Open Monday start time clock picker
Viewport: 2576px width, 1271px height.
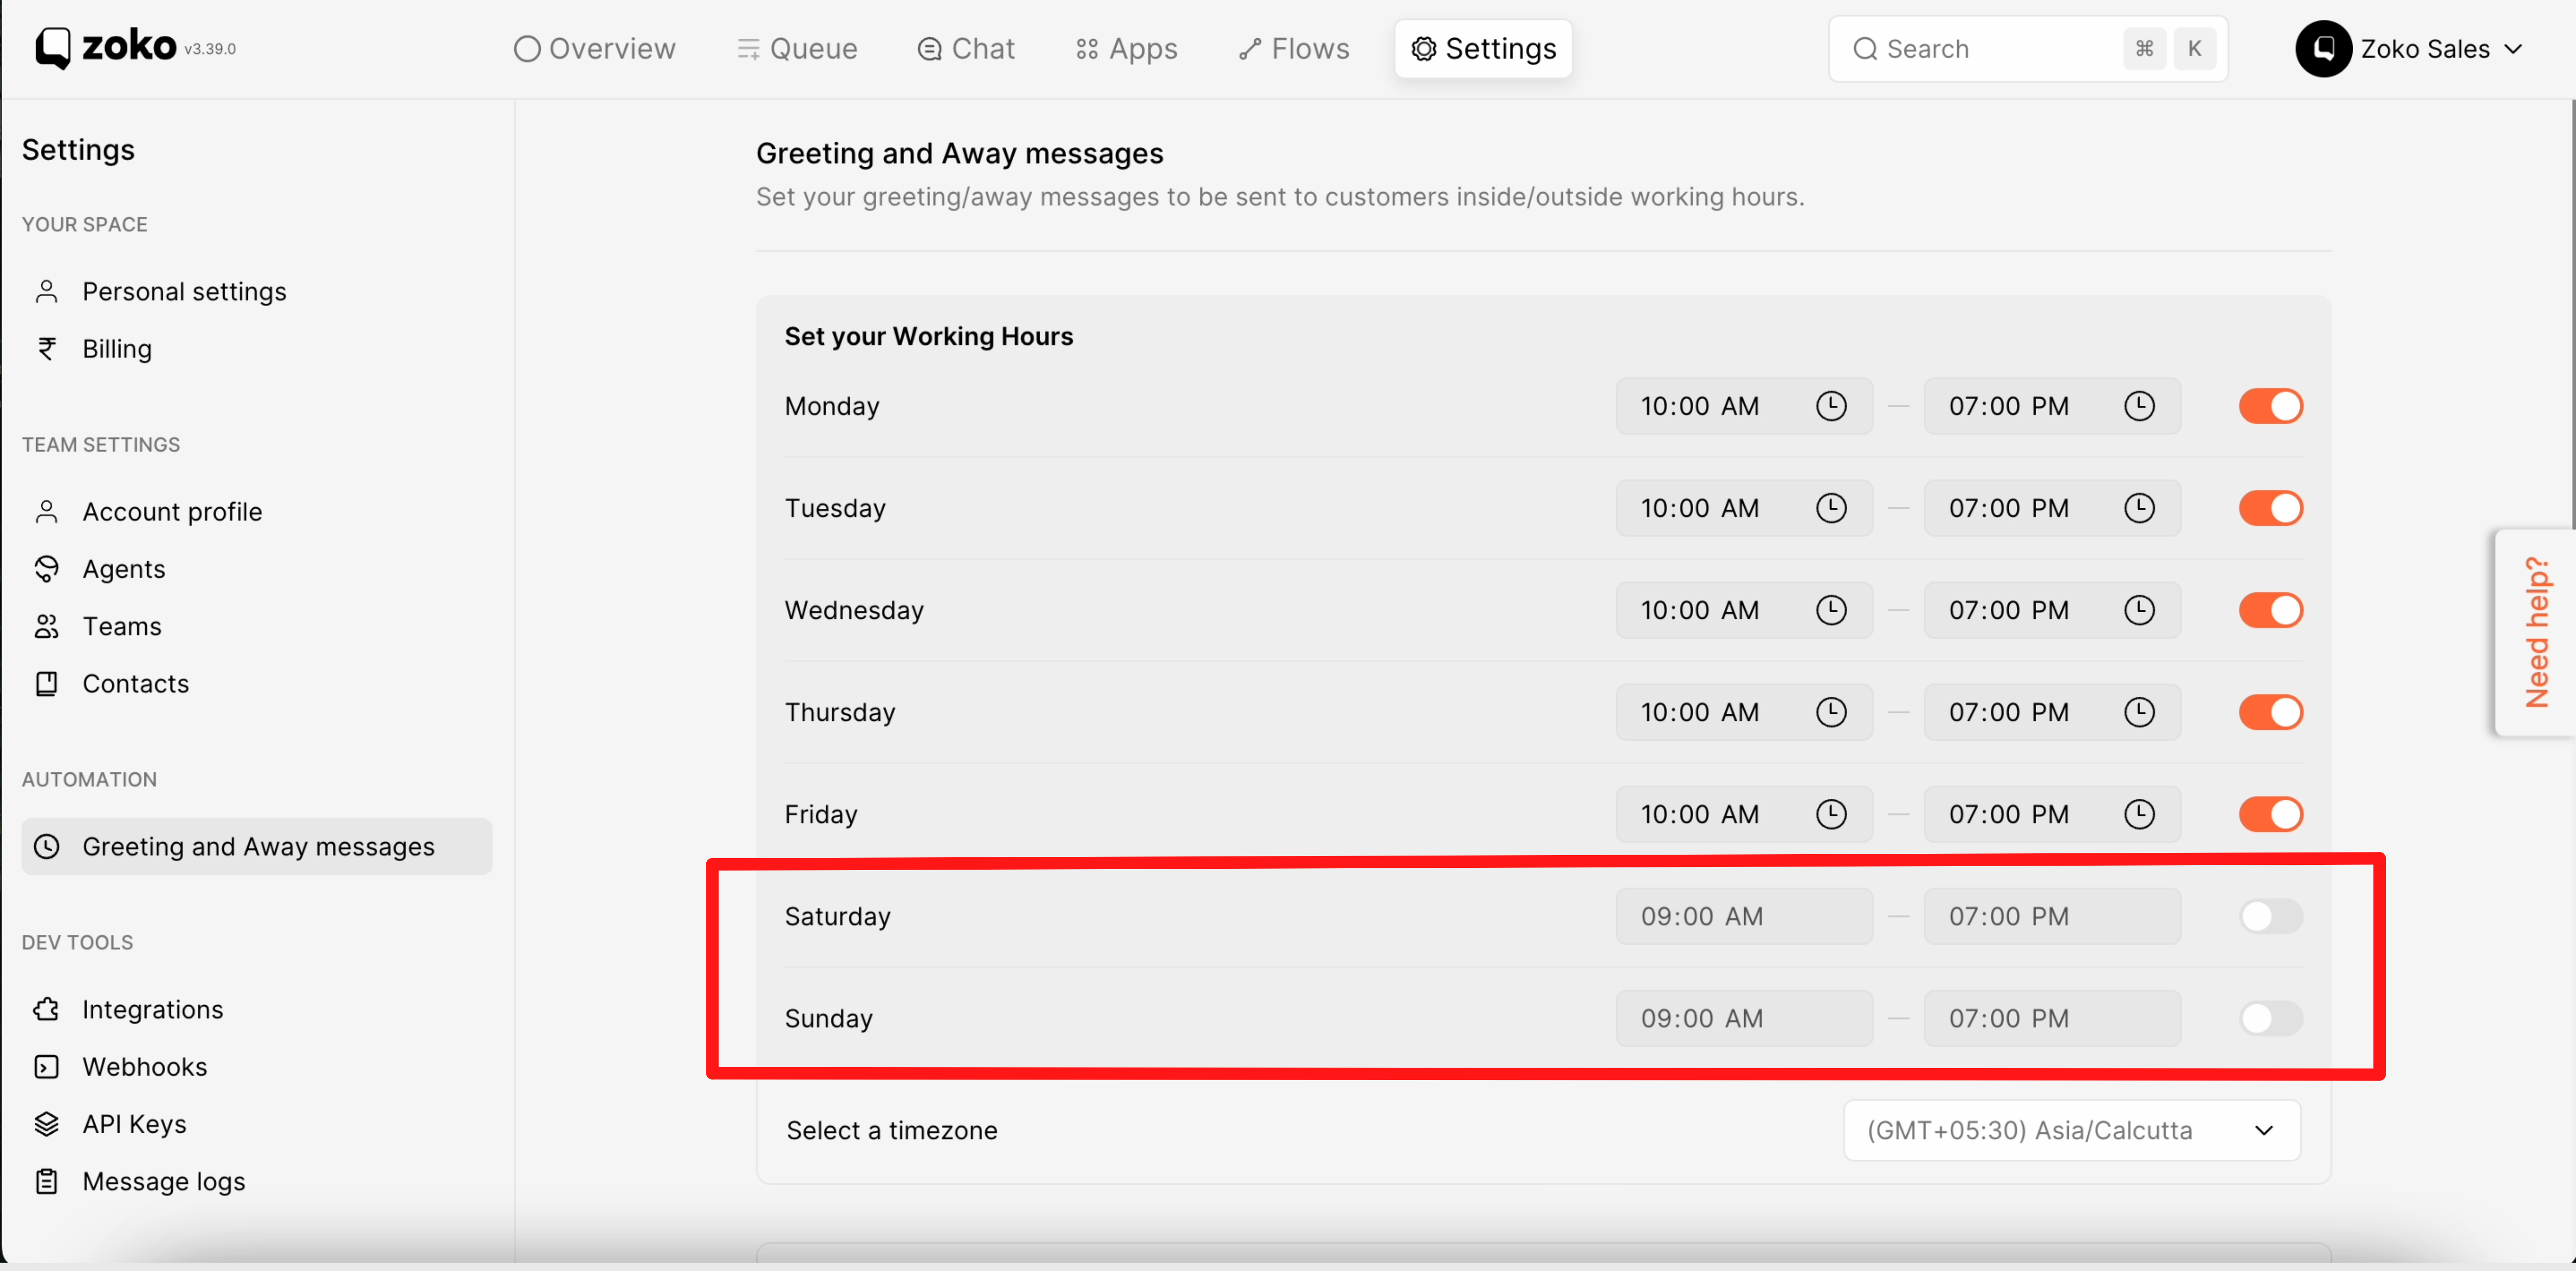click(1831, 406)
